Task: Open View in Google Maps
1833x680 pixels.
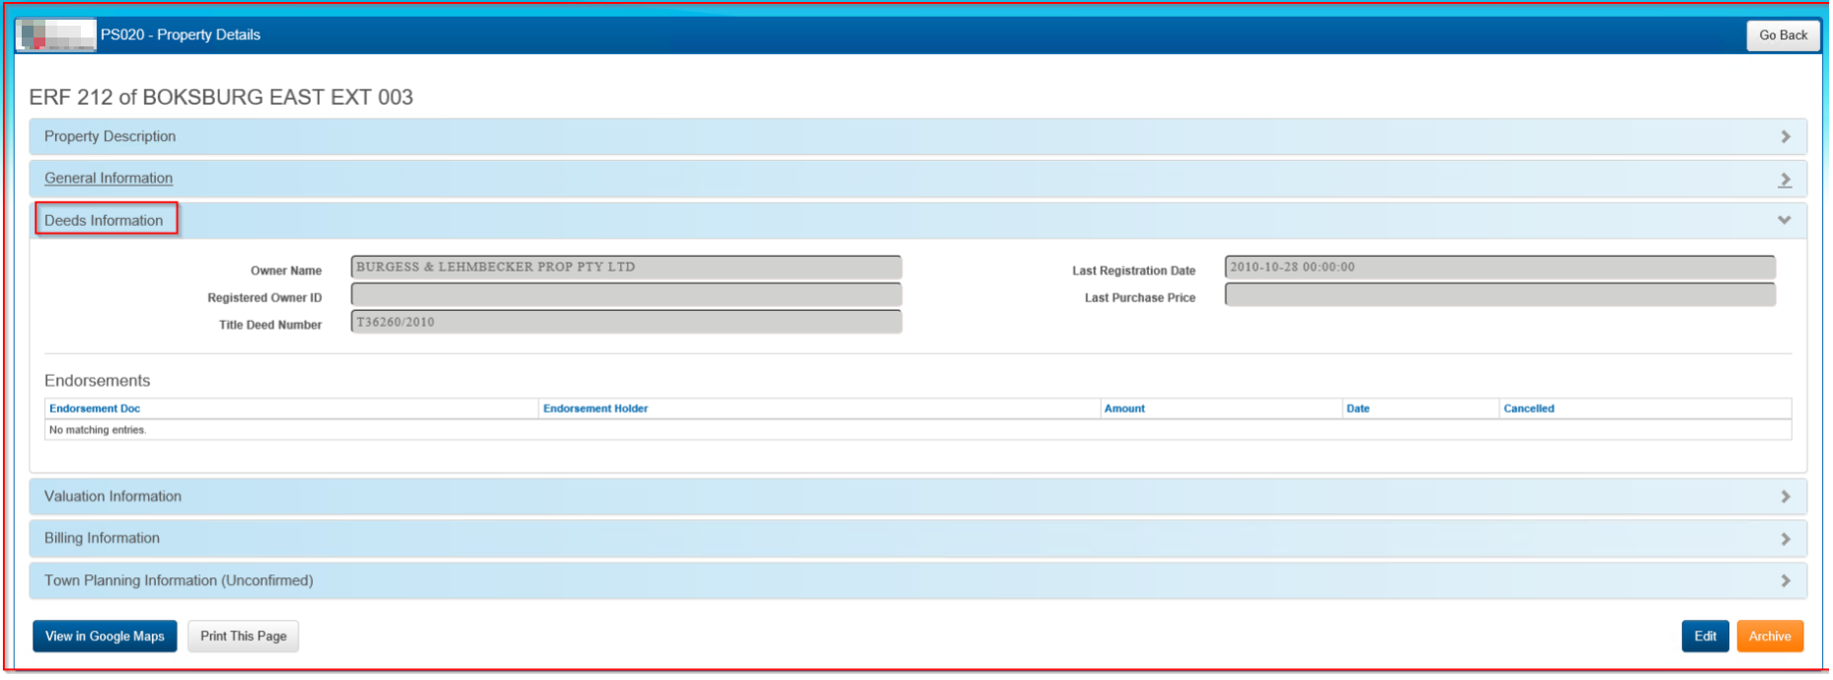Action: [x=105, y=637]
